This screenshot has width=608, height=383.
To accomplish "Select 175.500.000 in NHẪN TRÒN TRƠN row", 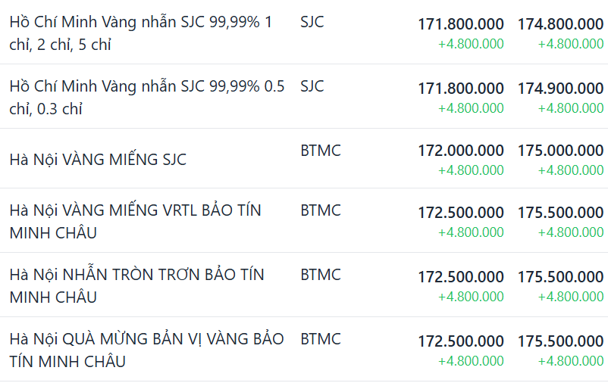I will 560,277.
